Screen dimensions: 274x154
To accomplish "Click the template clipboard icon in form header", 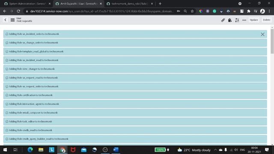I will [230, 20].
